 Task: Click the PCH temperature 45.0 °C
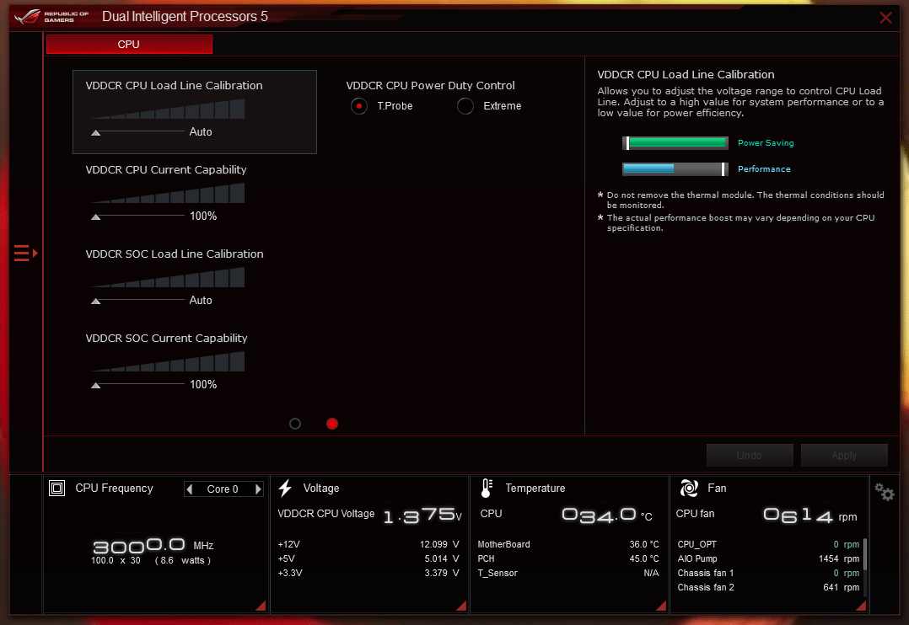[x=644, y=559]
